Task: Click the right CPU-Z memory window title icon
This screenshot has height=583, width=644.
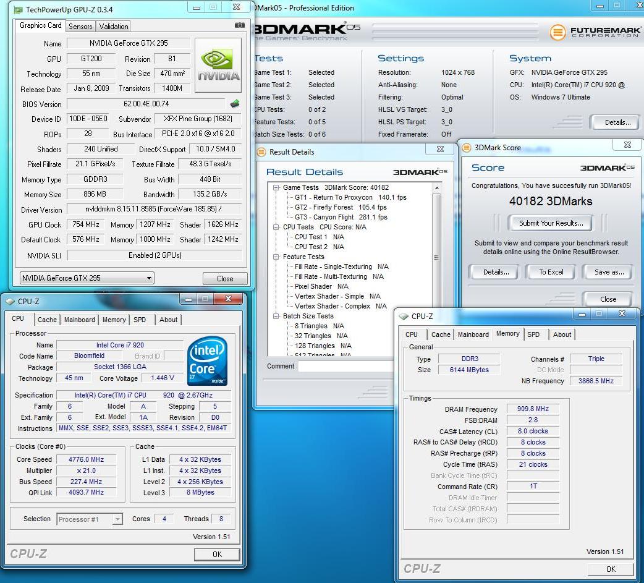Action: (x=404, y=317)
